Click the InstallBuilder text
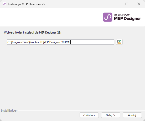The width and height of the screenshot is (145, 121). pyautogui.click(x=9, y=111)
